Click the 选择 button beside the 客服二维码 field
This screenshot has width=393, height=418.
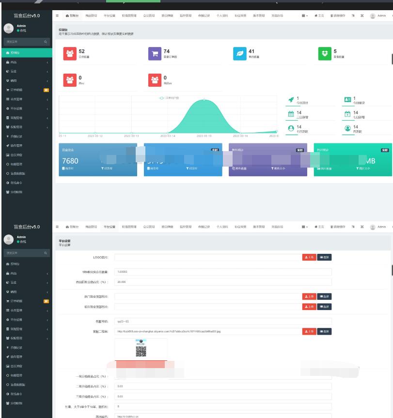(325, 331)
